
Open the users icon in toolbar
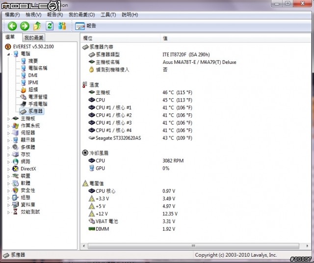click(x=62, y=26)
